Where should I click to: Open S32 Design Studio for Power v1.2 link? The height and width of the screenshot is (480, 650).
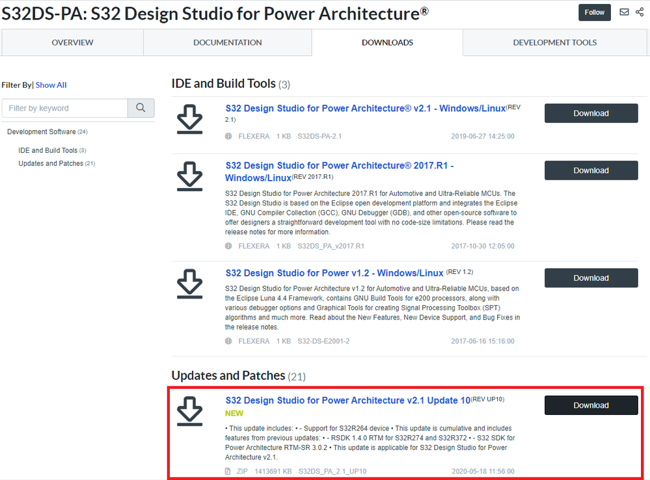coord(334,273)
